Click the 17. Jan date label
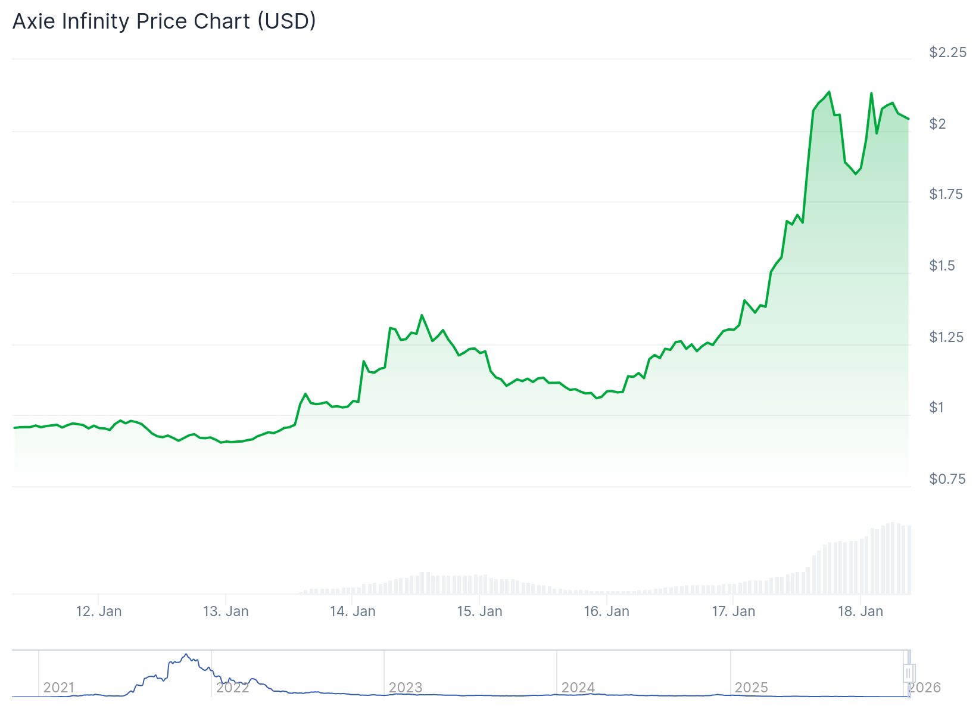The width and height of the screenshot is (979, 715). (734, 611)
